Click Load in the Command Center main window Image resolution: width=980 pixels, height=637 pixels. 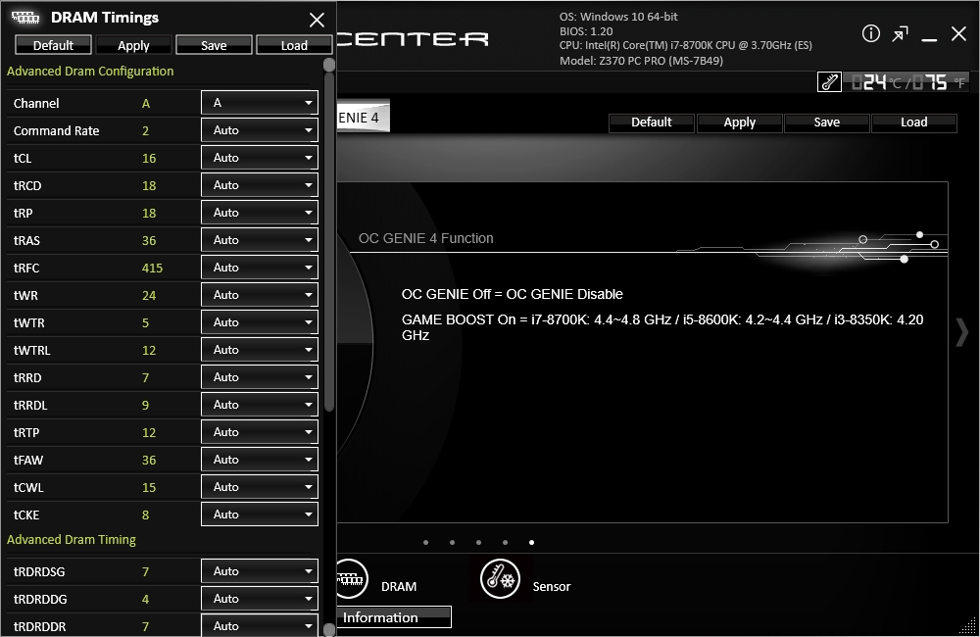(x=913, y=122)
